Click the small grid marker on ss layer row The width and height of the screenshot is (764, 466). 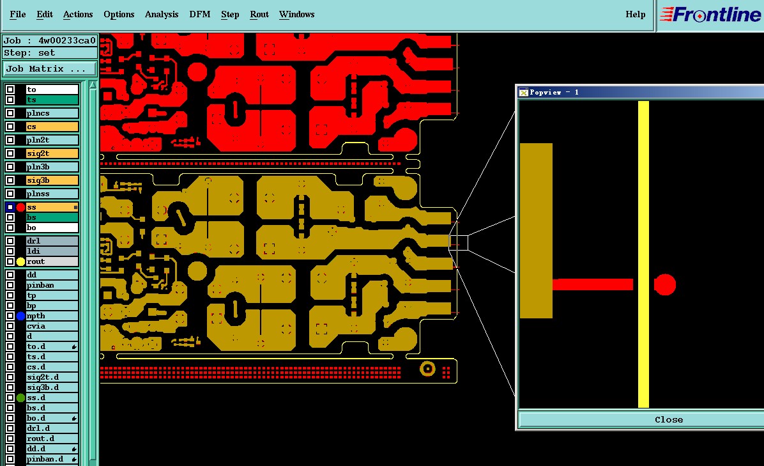(75, 208)
